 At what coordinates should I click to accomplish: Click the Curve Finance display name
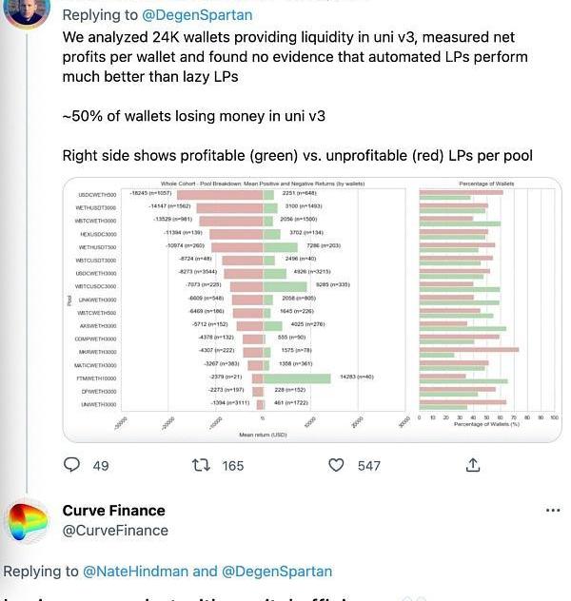[x=113, y=511]
